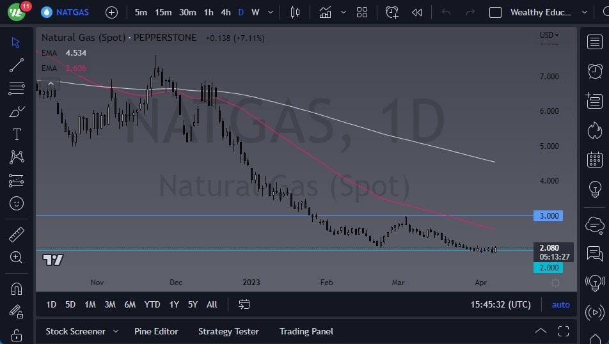Expand the timeframe interval dropdown
Image resolution: width=609 pixels, height=344 pixels.
coord(271,12)
